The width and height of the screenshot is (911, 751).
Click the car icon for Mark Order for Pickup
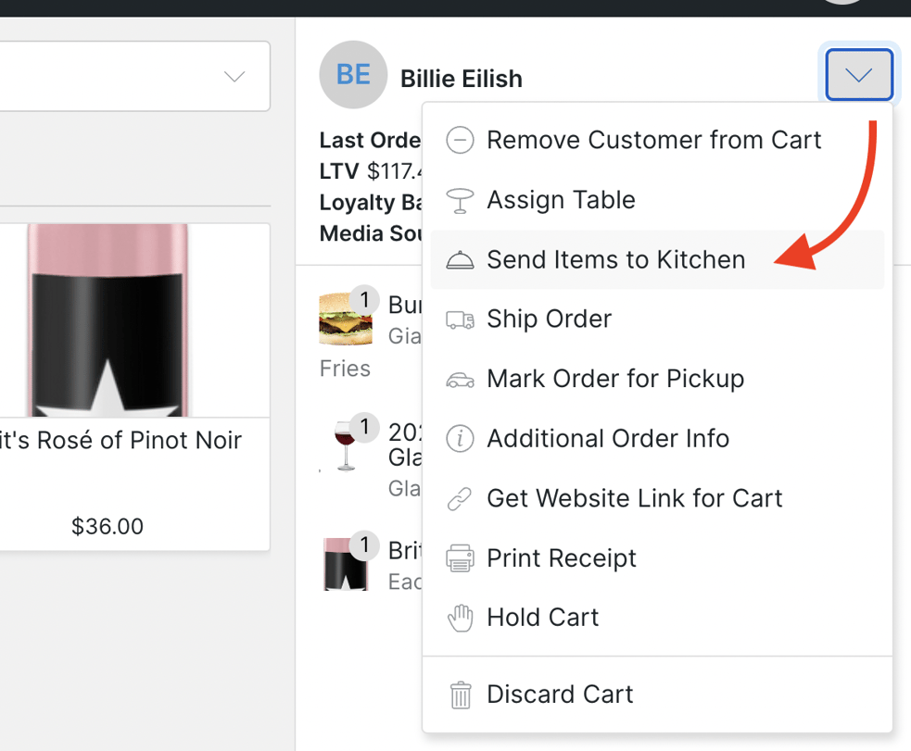click(460, 379)
